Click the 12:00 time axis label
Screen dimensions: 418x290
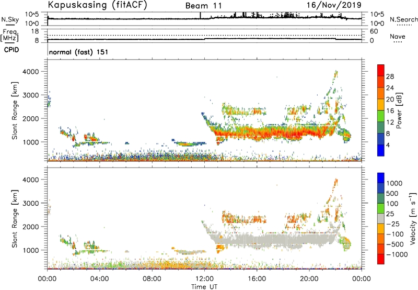(204, 279)
